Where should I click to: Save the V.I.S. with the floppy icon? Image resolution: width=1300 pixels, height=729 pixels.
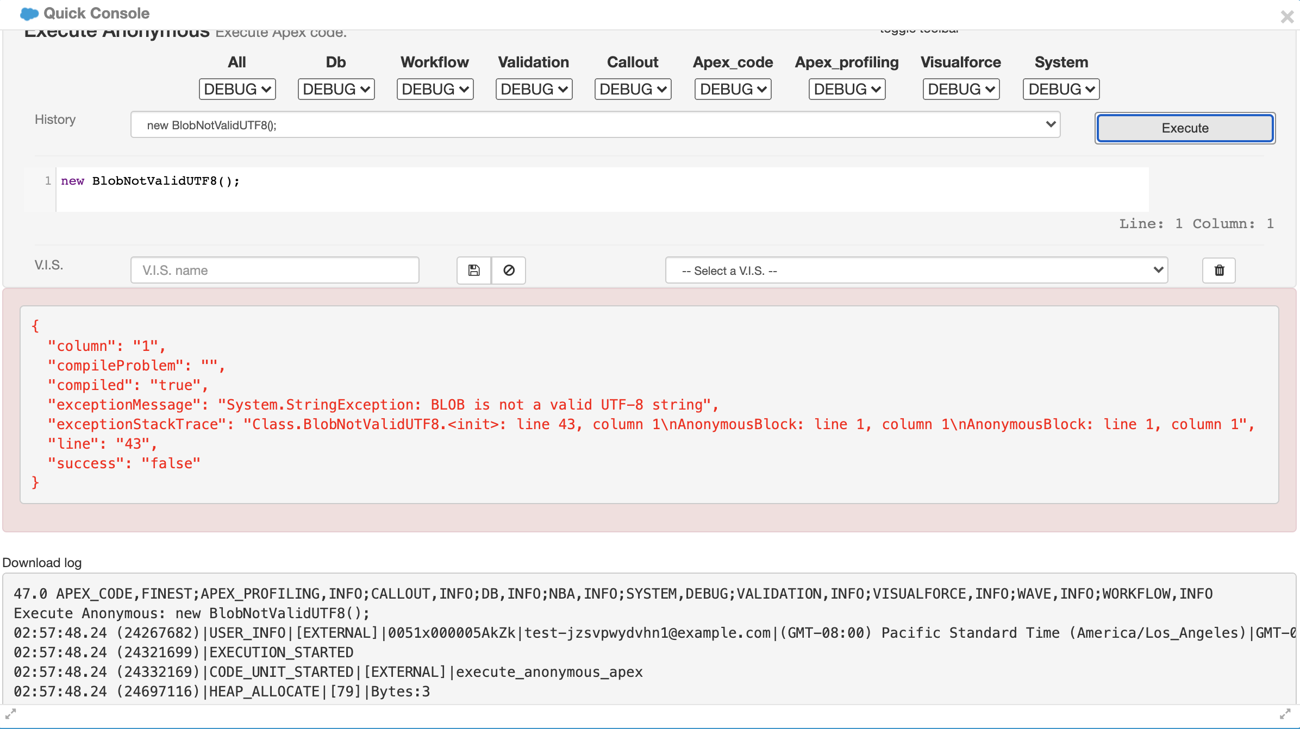click(474, 271)
